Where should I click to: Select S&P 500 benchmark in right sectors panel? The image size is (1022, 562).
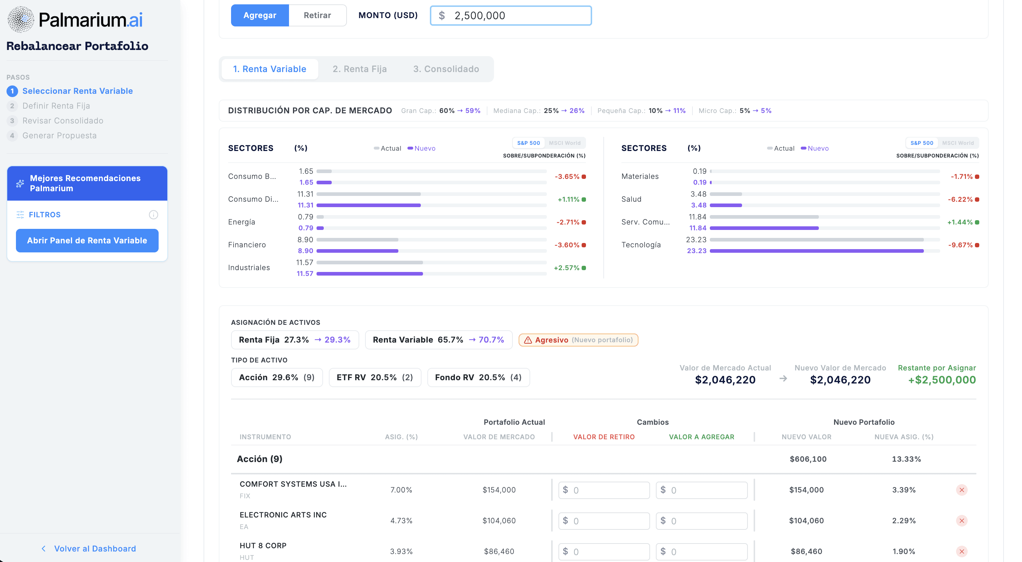coord(922,143)
